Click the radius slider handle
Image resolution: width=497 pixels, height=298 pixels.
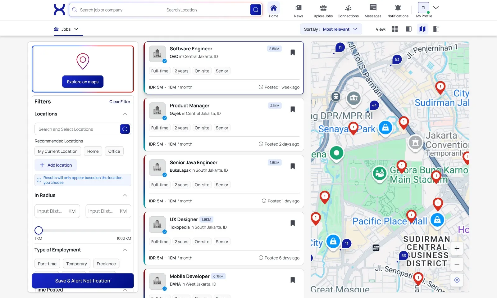coord(39,230)
